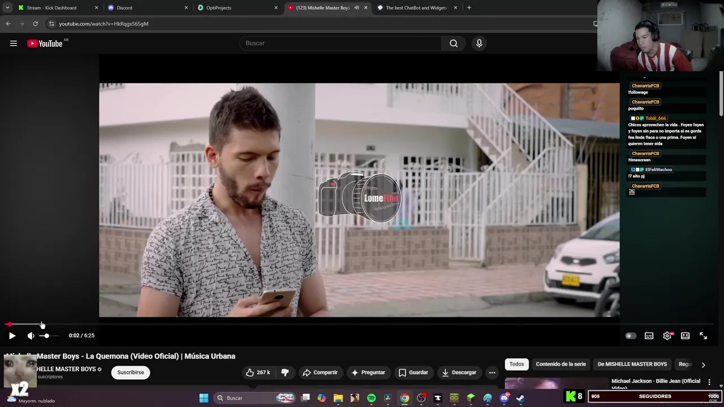The width and height of the screenshot is (724, 407).
Task: Select the Contenido de la serie chip
Action: click(561, 364)
